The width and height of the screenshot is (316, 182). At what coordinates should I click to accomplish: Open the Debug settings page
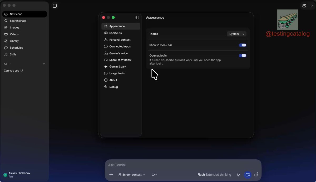point(121,87)
